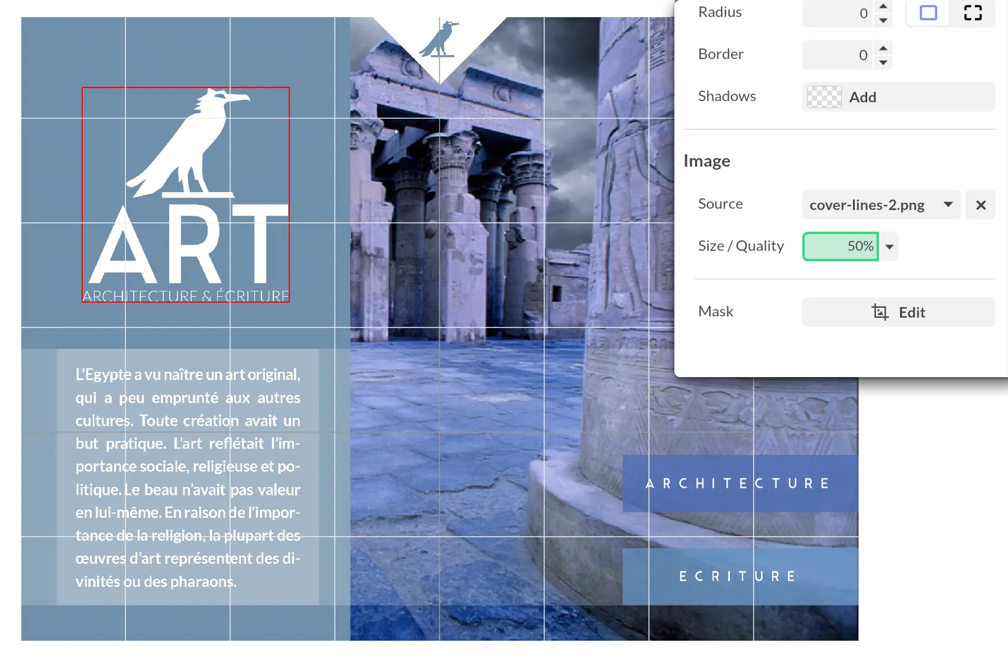
Task: Click the small crow emblem in the white triangle
Action: coord(439,39)
